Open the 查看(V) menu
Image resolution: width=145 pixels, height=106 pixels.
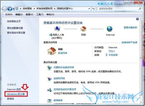point(29,14)
